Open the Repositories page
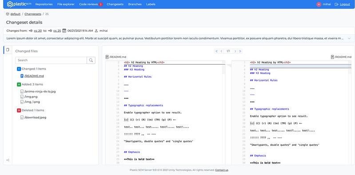 coord(44,4)
